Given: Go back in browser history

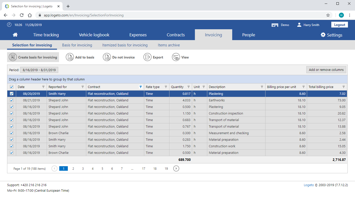Looking at the screenshot, I should tap(6, 15).
